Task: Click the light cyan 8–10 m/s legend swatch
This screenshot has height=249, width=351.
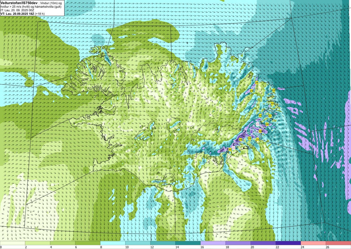Action: 113,243
